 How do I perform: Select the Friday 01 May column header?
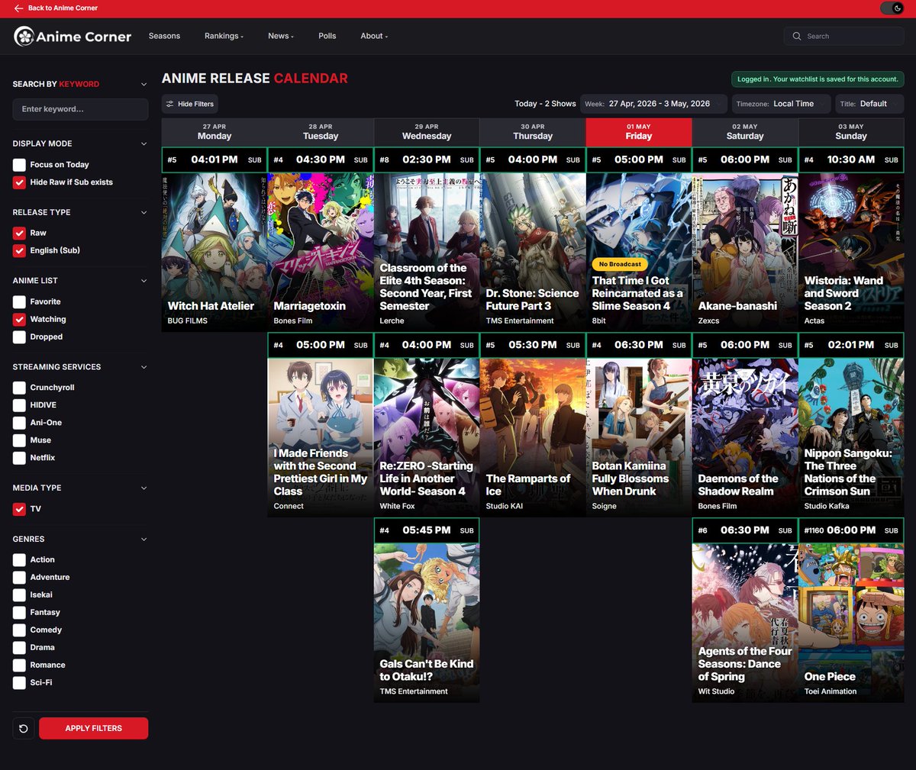tap(639, 132)
